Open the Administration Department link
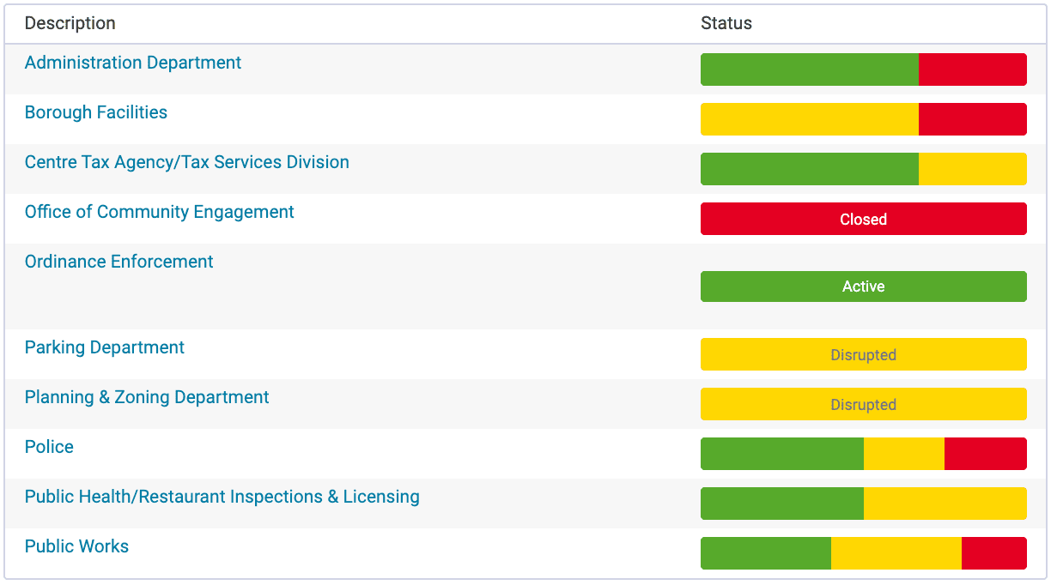 coord(133,63)
